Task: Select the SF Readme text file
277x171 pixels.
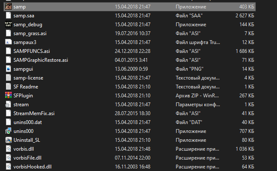Action: pos(26,87)
